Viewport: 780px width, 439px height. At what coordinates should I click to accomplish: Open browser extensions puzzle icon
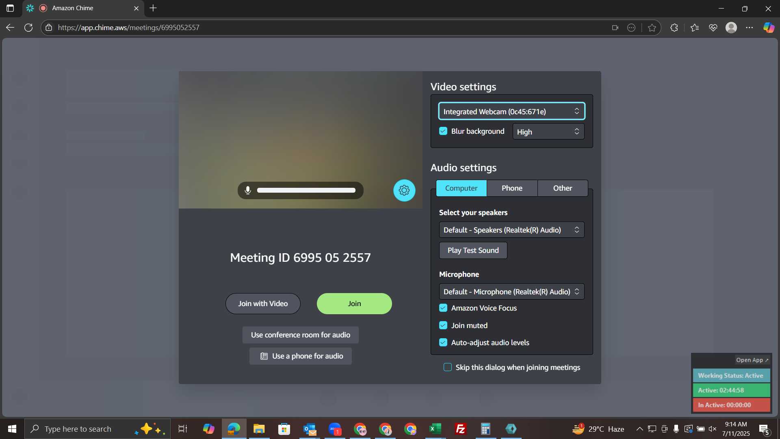click(x=674, y=28)
